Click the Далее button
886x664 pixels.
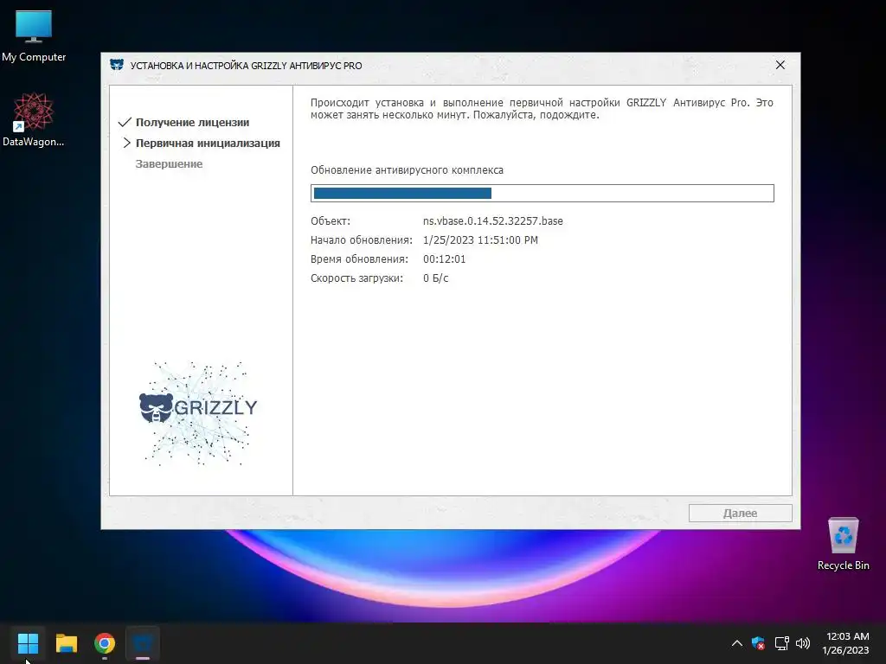pyautogui.click(x=741, y=514)
